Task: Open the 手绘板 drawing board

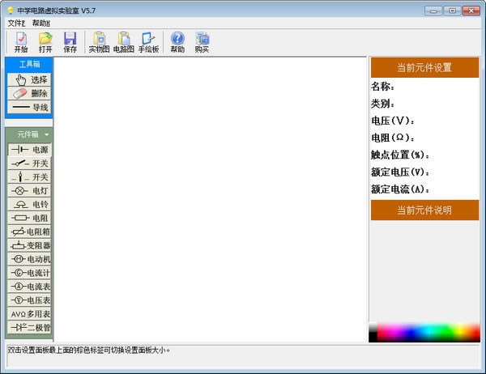Action: click(149, 42)
